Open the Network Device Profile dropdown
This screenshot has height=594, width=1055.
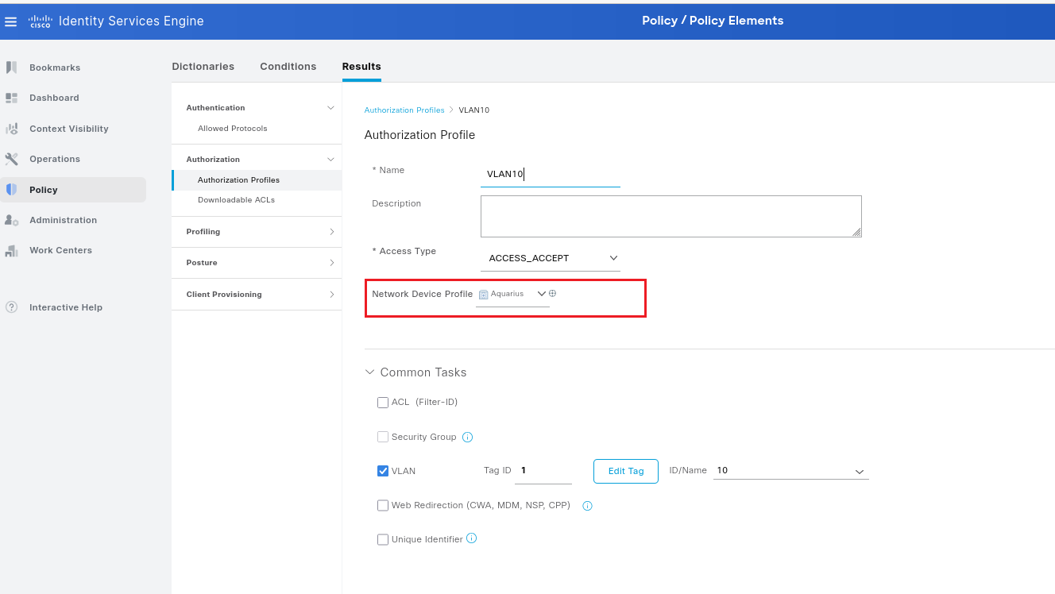point(512,294)
